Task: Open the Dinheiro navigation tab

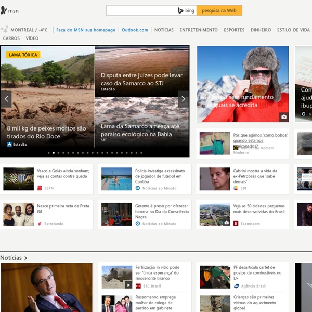Action: pyautogui.click(x=261, y=30)
